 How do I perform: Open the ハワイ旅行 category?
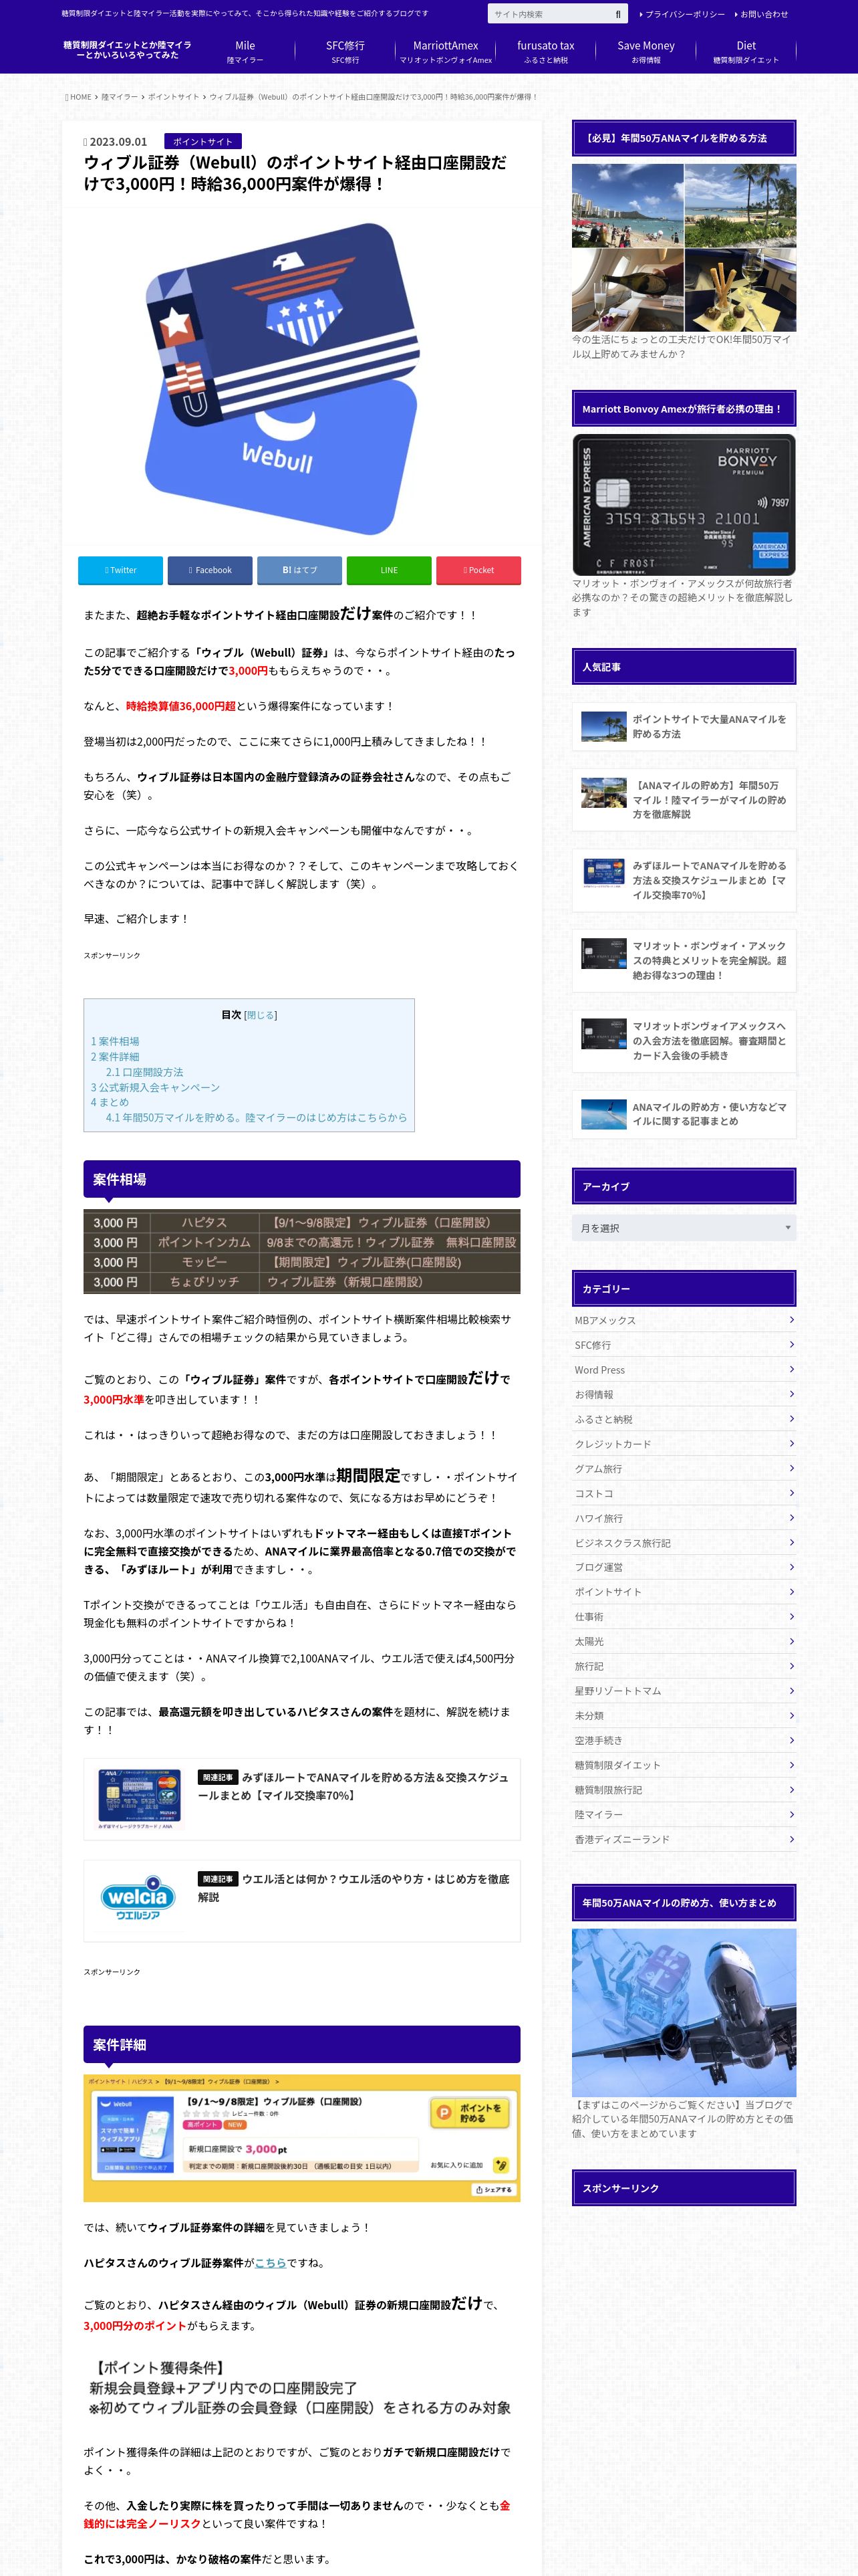point(684,1517)
